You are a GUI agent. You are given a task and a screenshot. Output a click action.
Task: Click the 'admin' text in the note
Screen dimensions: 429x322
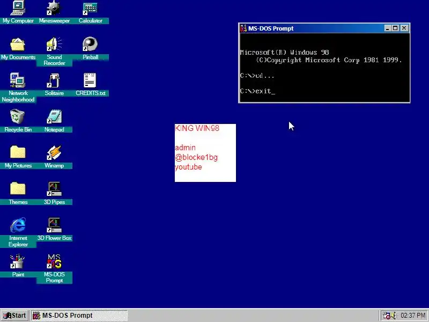click(x=185, y=148)
